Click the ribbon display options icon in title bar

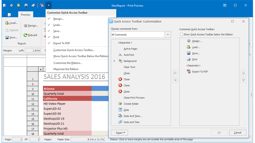(x=225, y=5)
